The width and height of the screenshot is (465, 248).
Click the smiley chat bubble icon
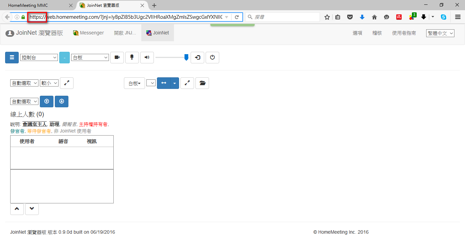(386, 17)
